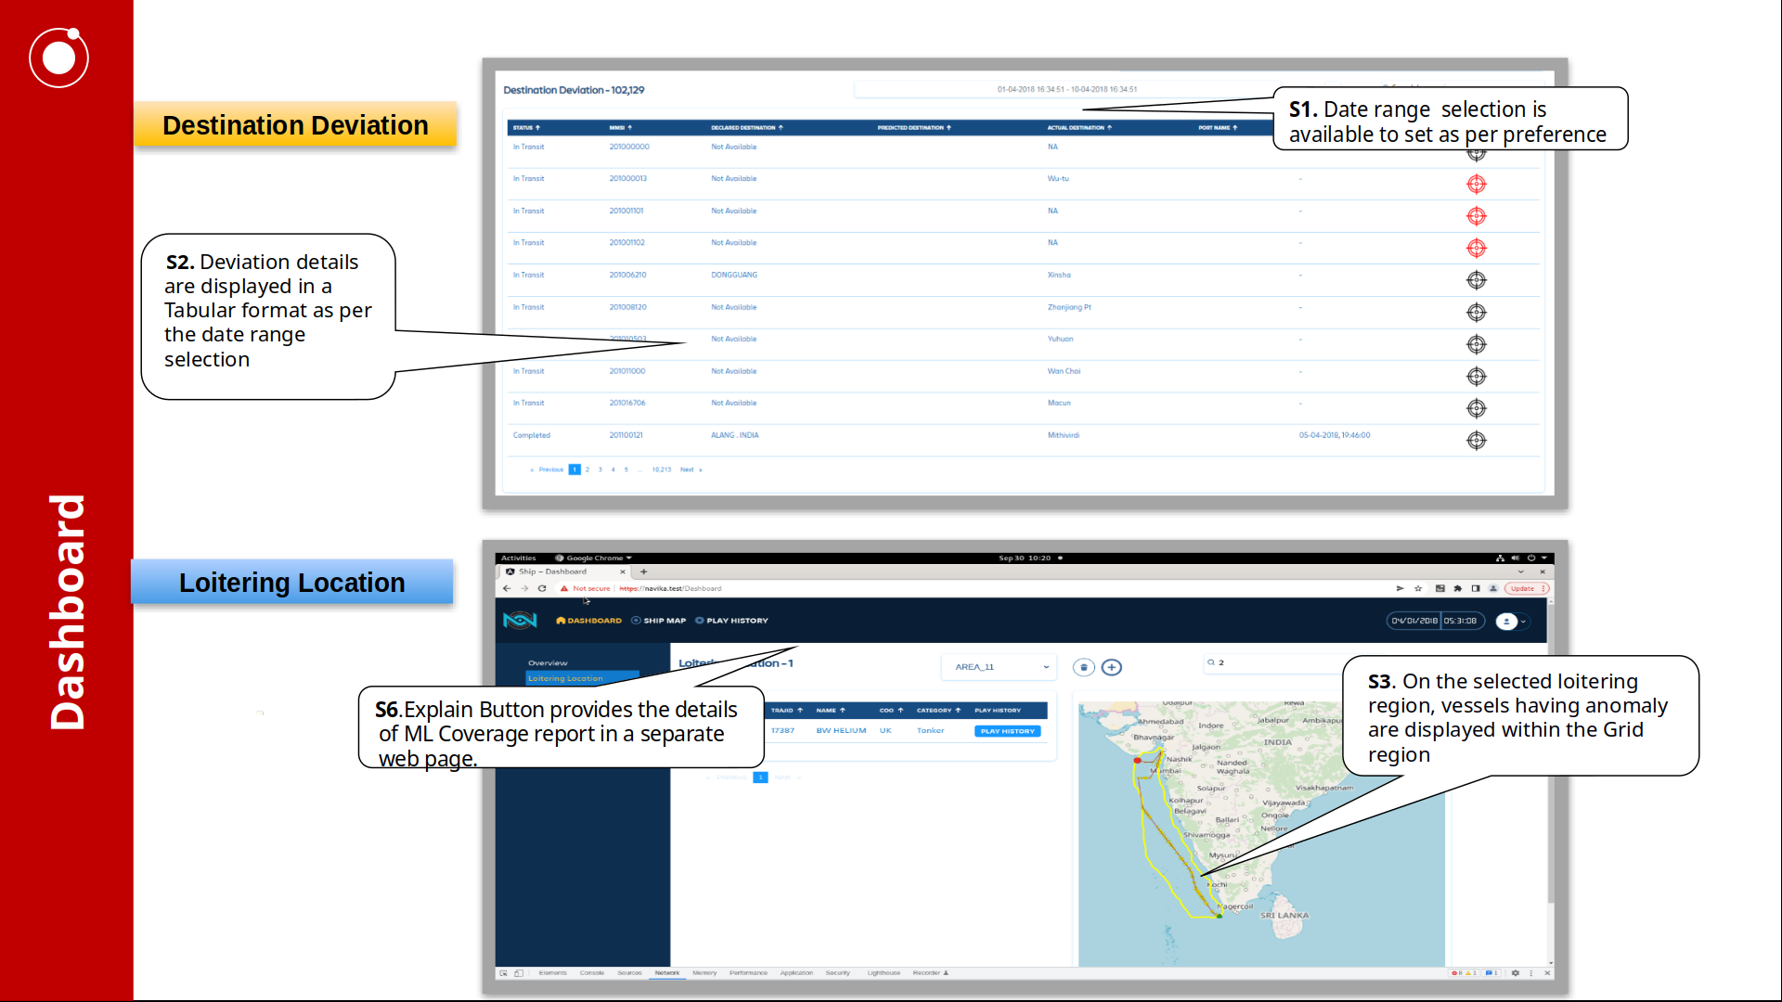Open Chrome profile avatar icon
The height and width of the screenshot is (1002, 1782).
pos(1492,588)
